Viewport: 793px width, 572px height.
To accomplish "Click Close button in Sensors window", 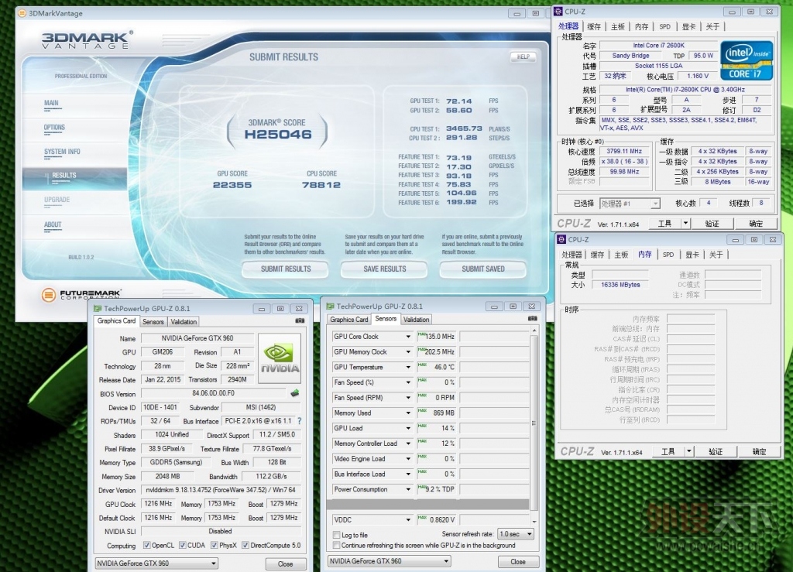I will 518,561.
